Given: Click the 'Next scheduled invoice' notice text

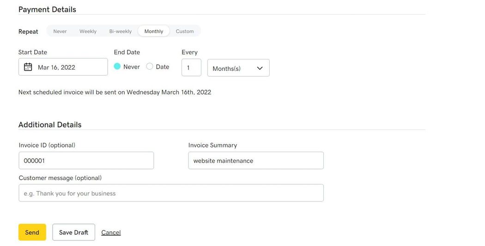Looking at the screenshot, I should [115, 92].
